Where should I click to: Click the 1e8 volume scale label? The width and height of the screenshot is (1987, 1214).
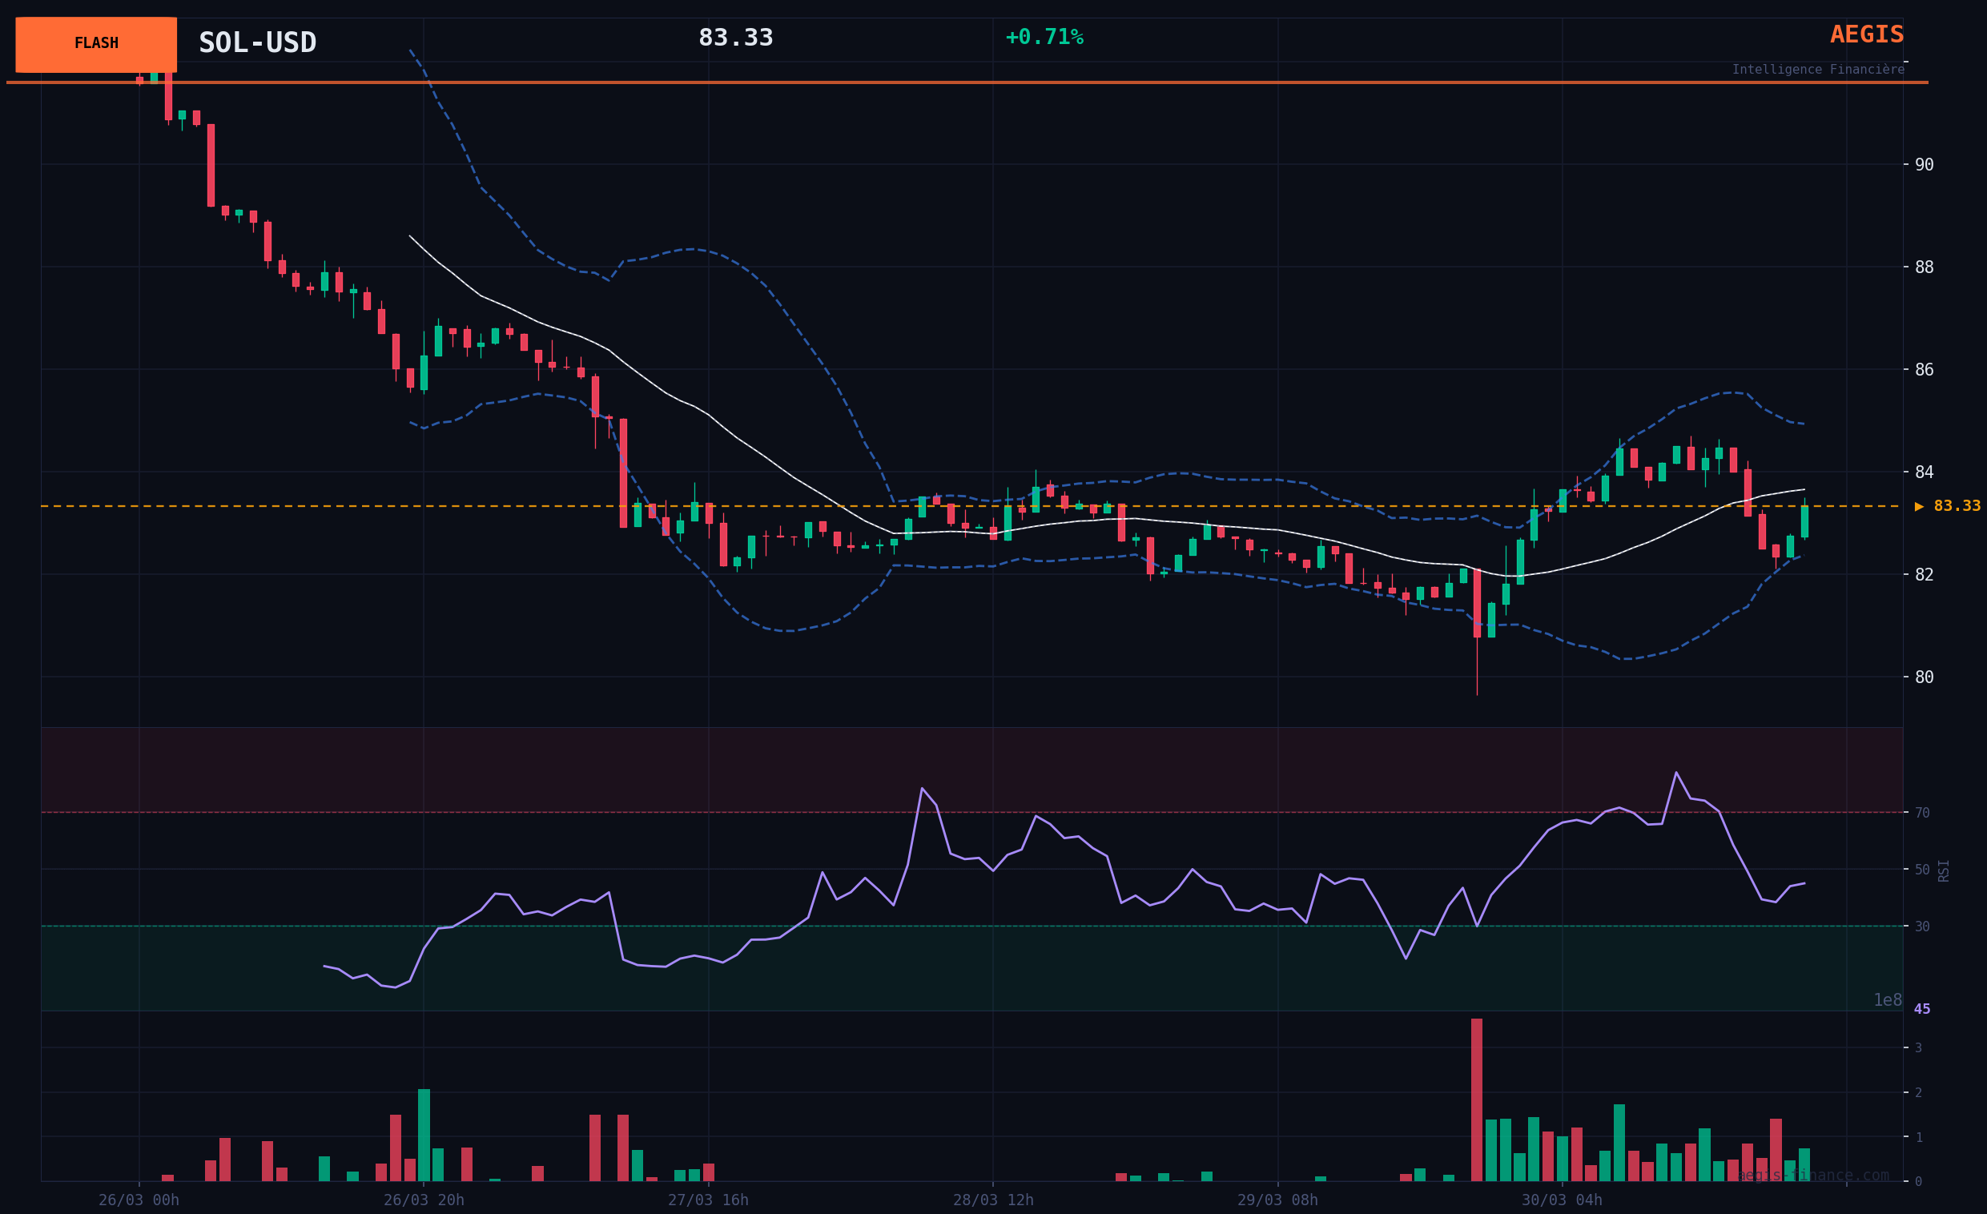click(x=1887, y=1000)
